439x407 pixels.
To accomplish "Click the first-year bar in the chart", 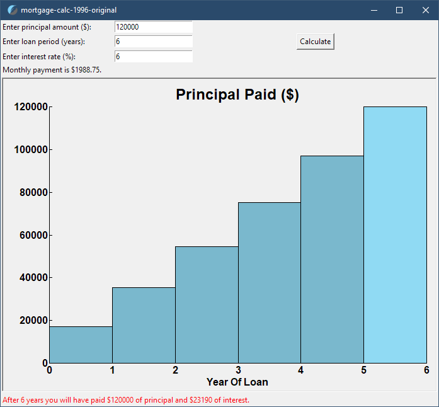I will coord(81,345).
